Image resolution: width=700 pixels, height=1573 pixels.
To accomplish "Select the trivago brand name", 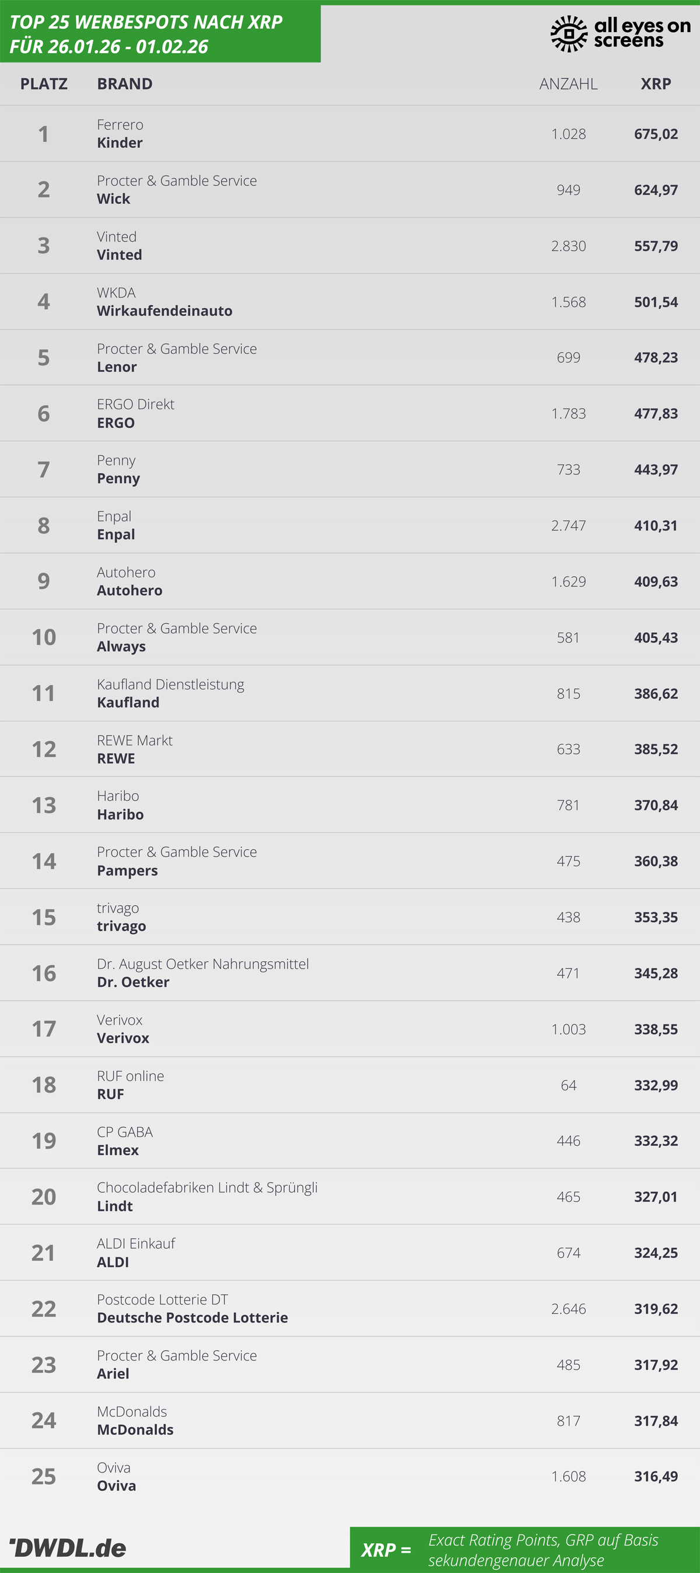I will click(x=121, y=926).
